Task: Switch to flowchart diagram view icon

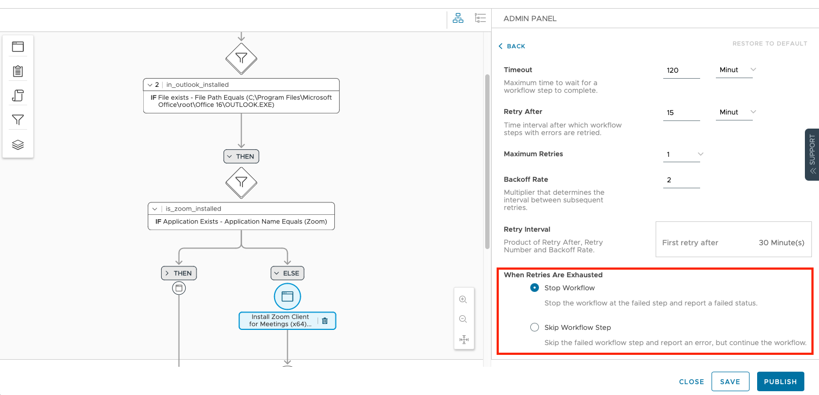Action: pos(458,18)
